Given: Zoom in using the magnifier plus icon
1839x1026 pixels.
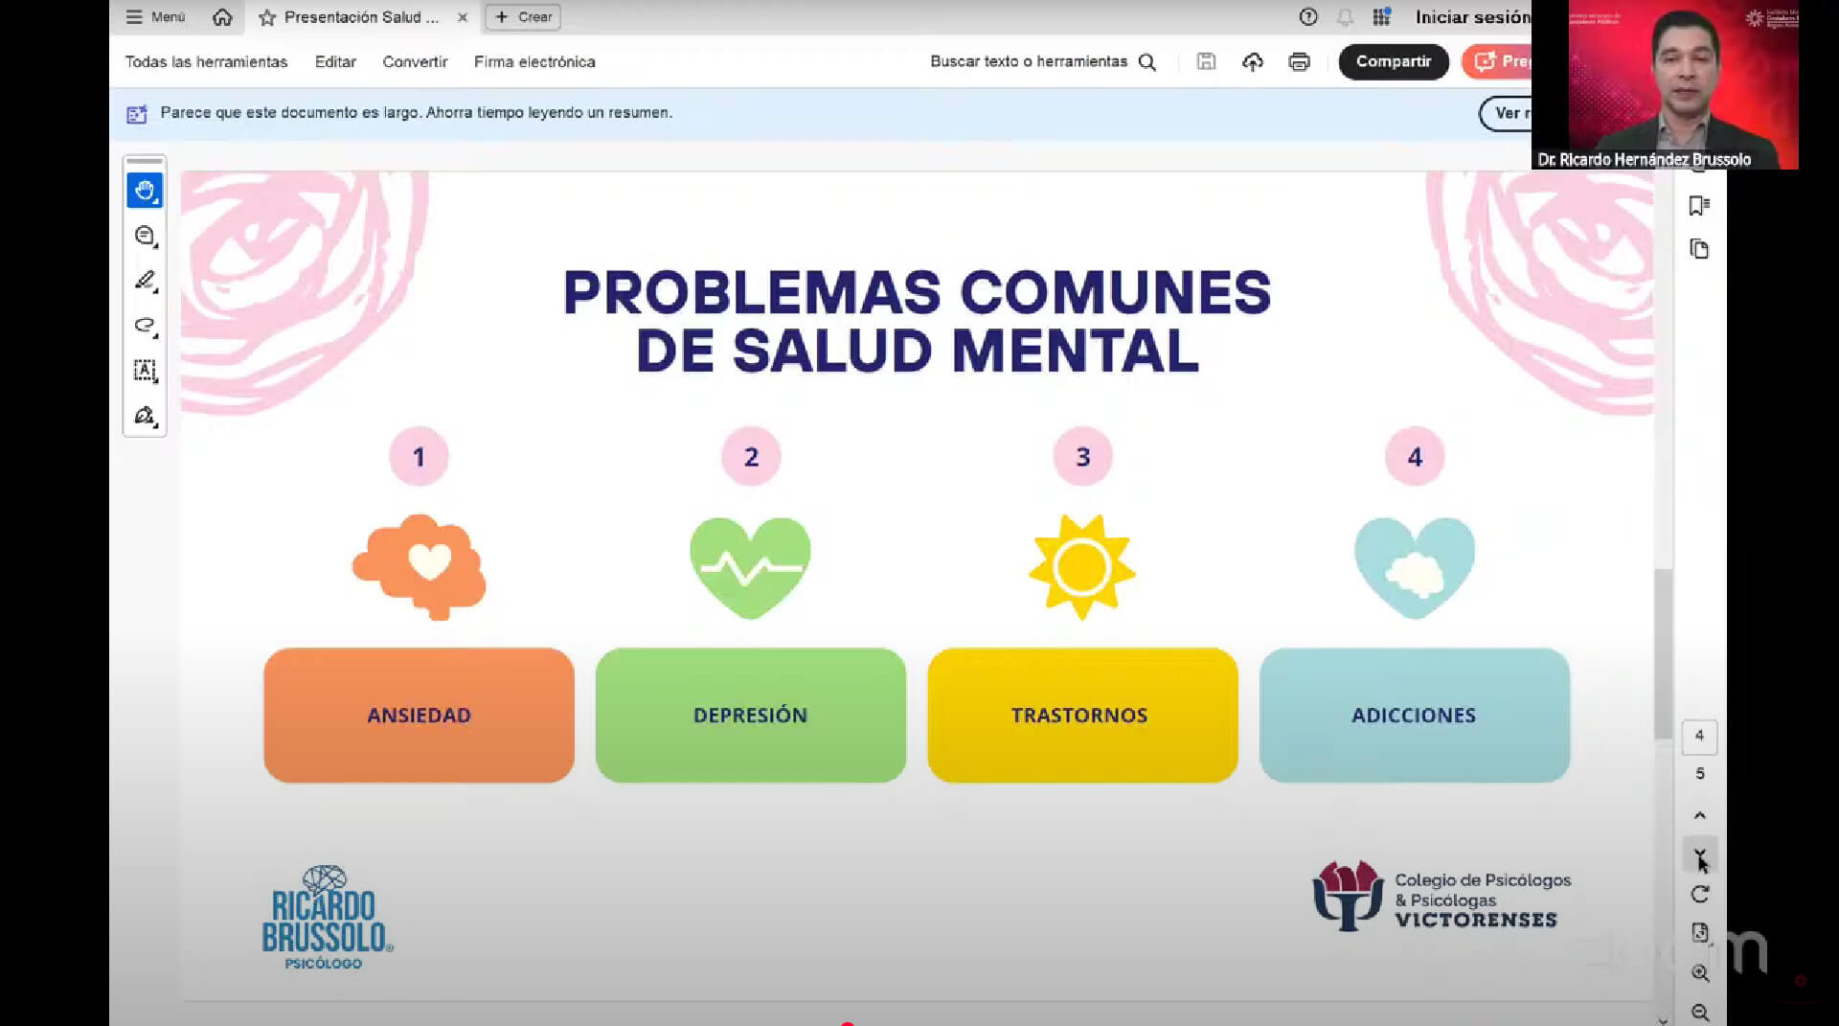Looking at the screenshot, I should [x=1699, y=973].
